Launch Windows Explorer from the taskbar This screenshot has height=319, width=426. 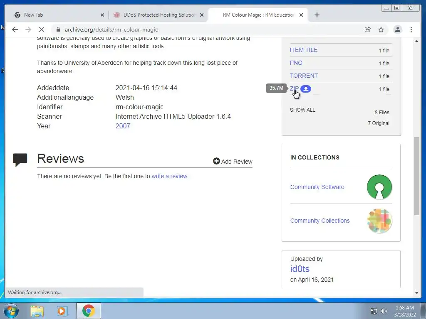[37, 311]
